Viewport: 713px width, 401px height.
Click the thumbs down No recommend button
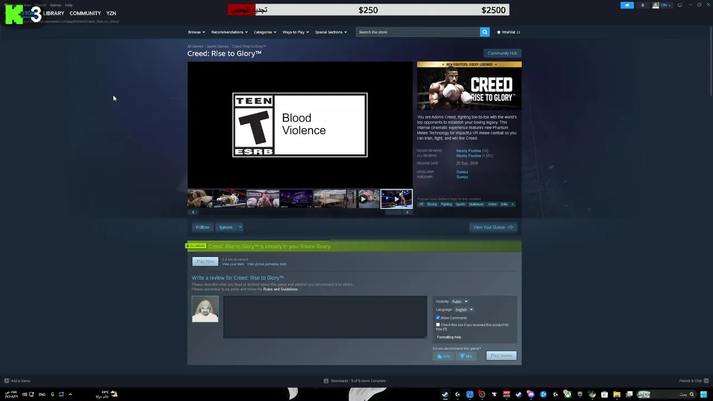pyautogui.click(x=466, y=356)
